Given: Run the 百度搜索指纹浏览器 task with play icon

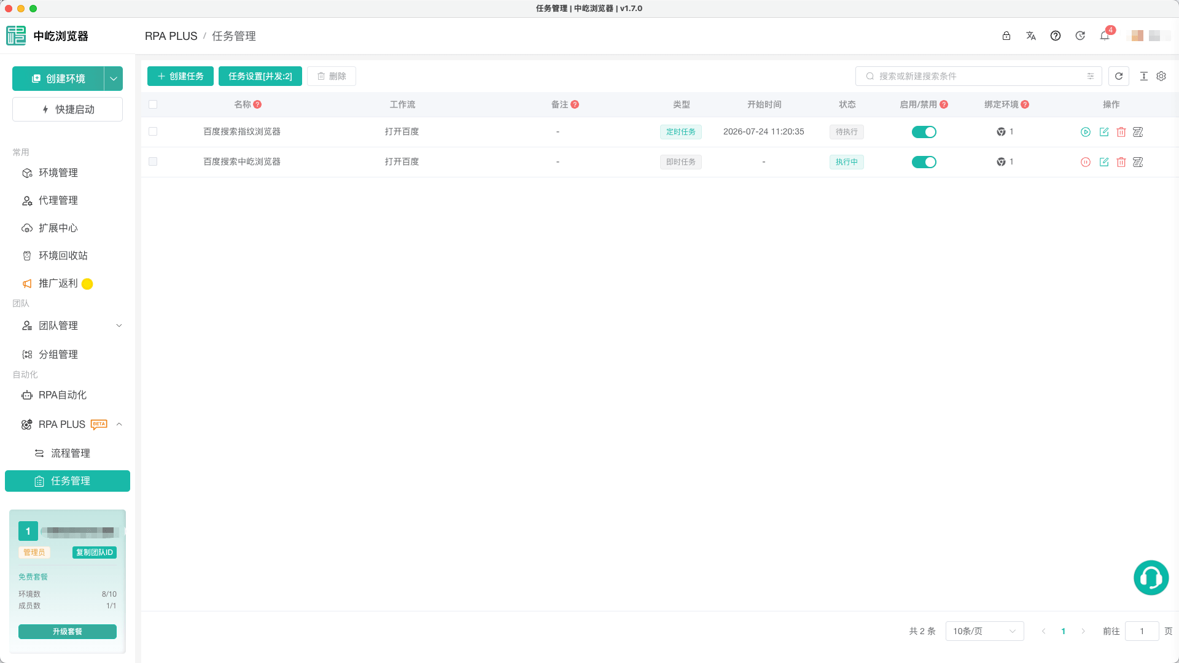Looking at the screenshot, I should [x=1086, y=132].
